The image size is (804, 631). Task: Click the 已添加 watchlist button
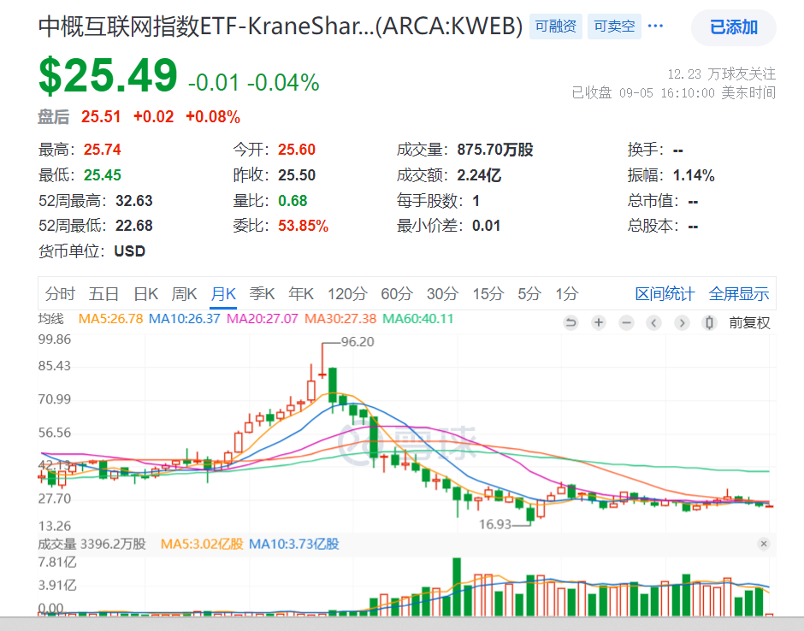734,27
